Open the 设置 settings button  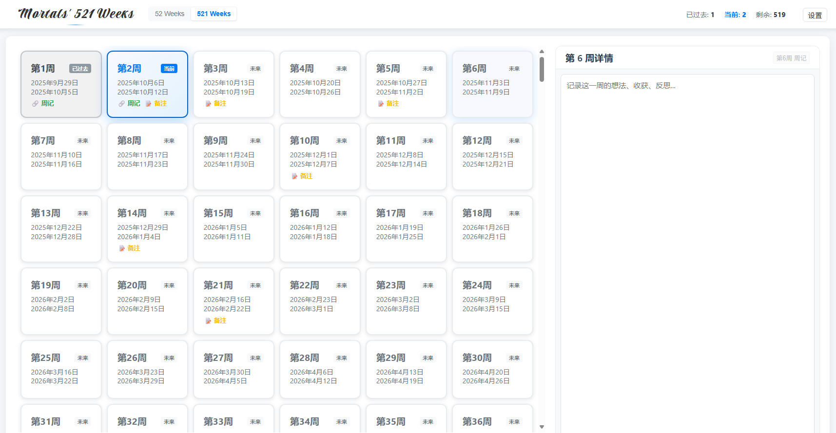(x=815, y=15)
